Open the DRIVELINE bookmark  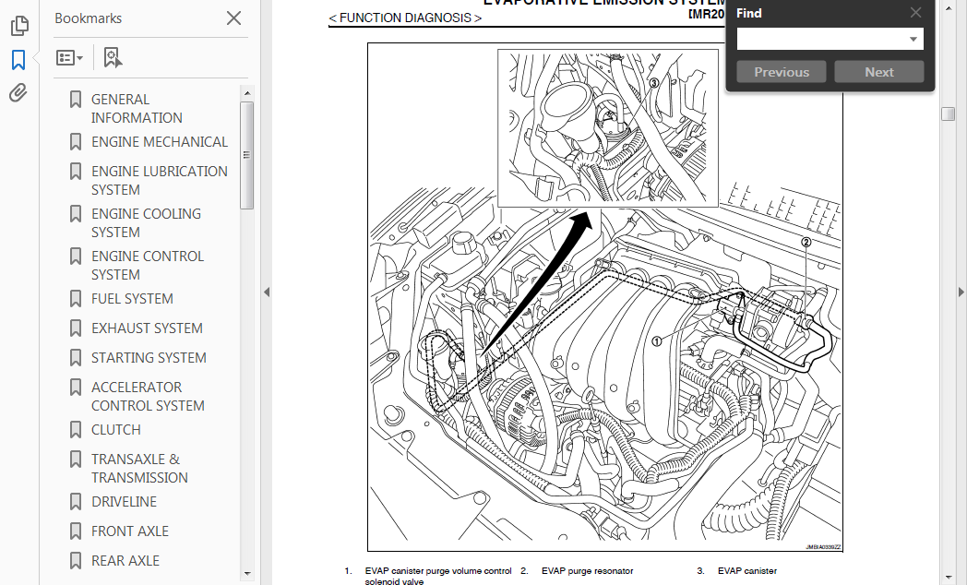(124, 502)
